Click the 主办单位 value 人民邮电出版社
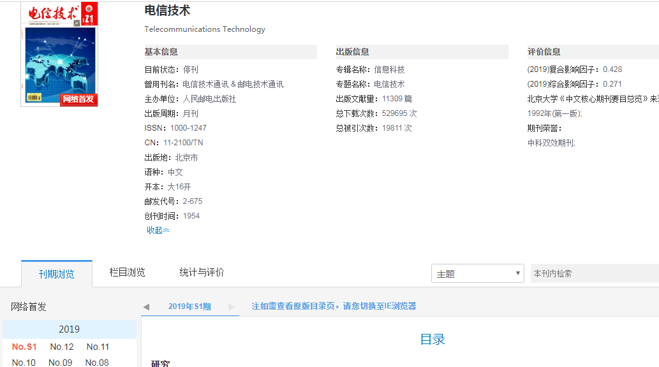This screenshot has width=659, height=367. click(x=209, y=99)
